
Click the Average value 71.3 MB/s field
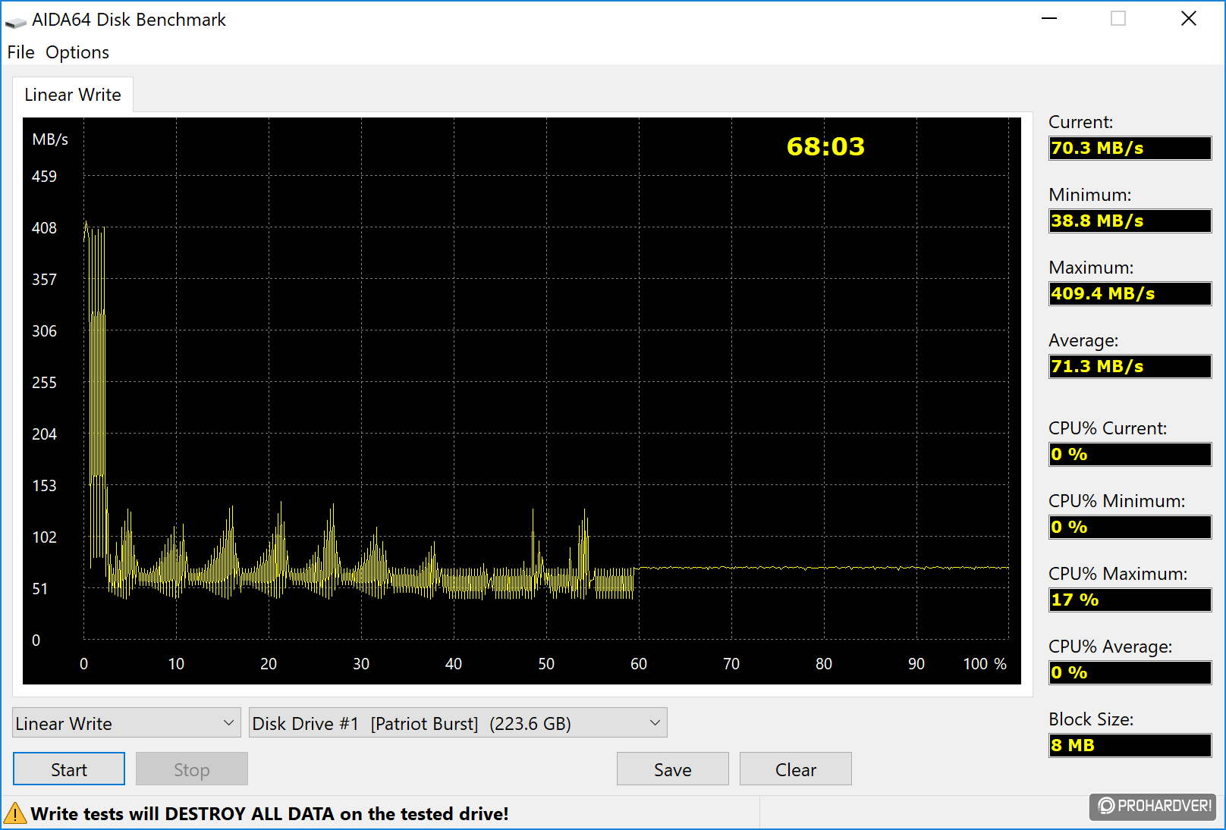[x=1130, y=366]
